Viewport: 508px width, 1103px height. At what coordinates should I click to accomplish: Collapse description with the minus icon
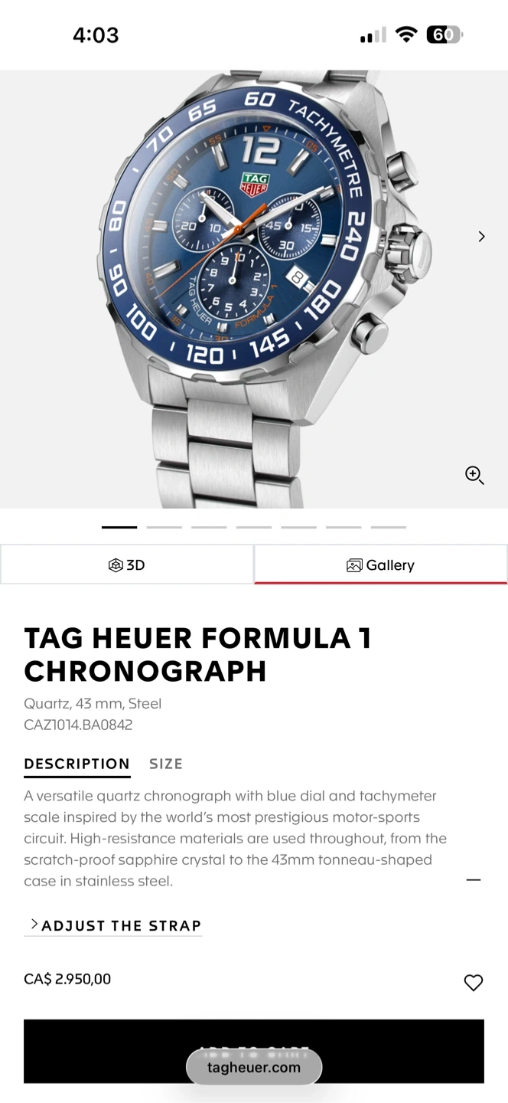(x=474, y=880)
